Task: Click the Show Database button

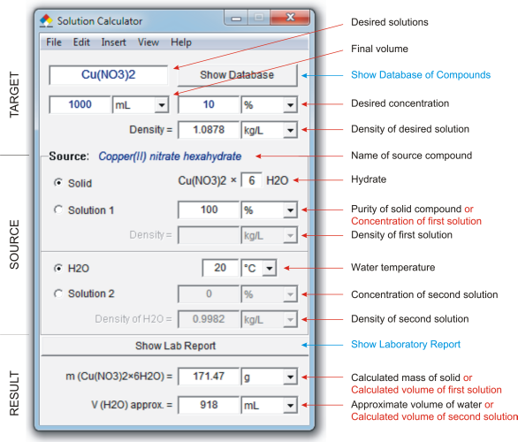Action: (x=237, y=75)
